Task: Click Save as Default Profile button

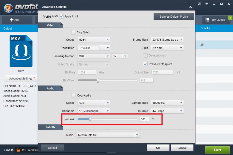Action: tap(173, 17)
